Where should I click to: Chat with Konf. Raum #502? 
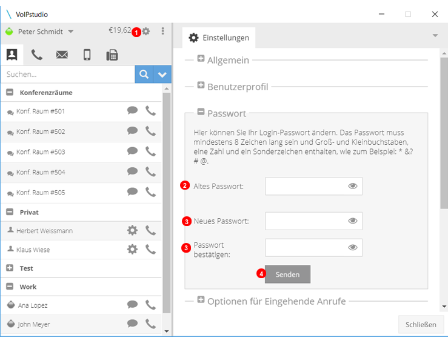[132, 131]
